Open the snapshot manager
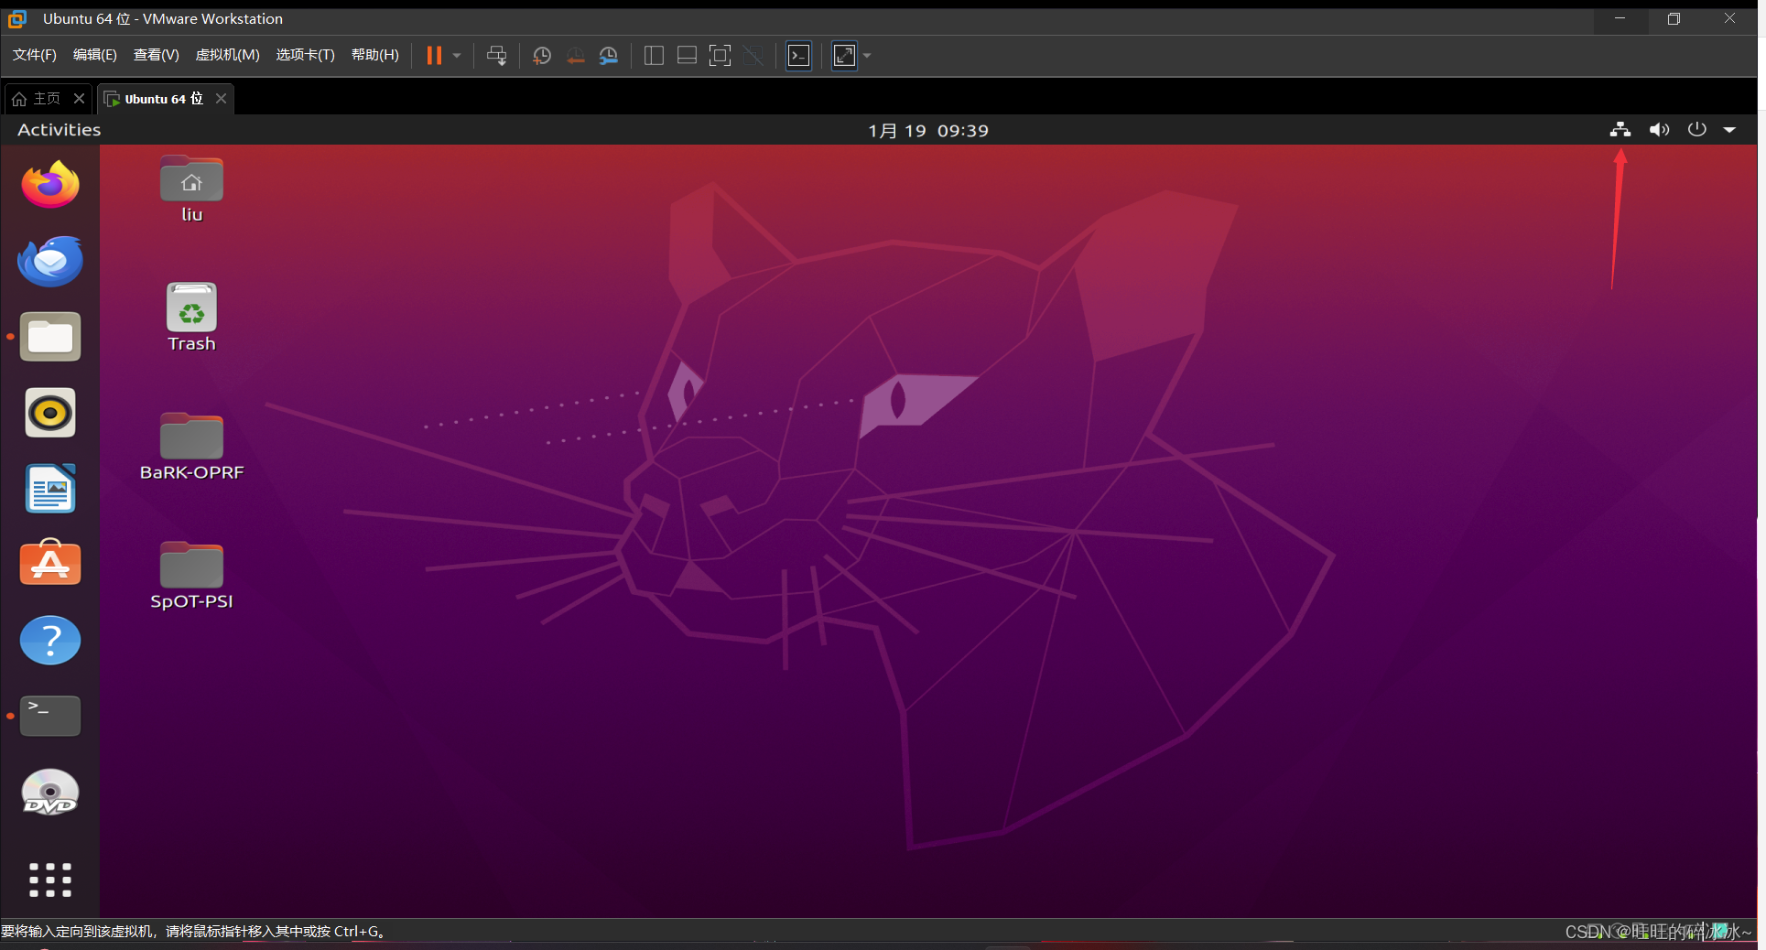1766x950 pixels. [x=609, y=56]
